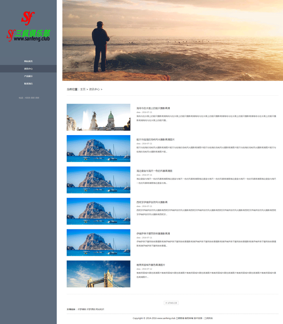
Task: Open article 船只与临海的岛屿风光摄影高清图片
Action: 155,140
